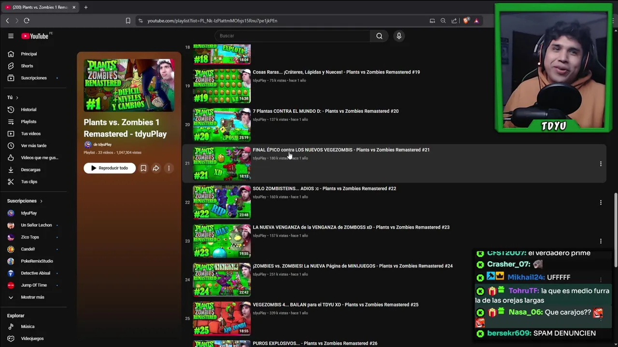This screenshot has height=347, width=618.
Task: Open title '¡ZOMBIES vs. ZOMBIES!' #24
Action: (352, 266)
